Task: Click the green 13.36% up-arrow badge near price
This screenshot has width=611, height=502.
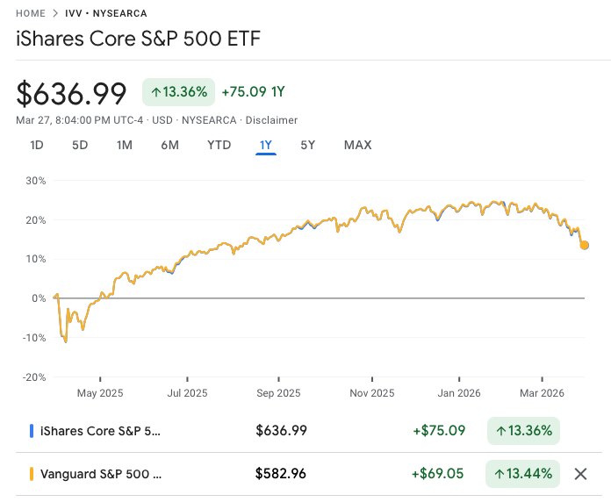Action: [x=178, y=91]
